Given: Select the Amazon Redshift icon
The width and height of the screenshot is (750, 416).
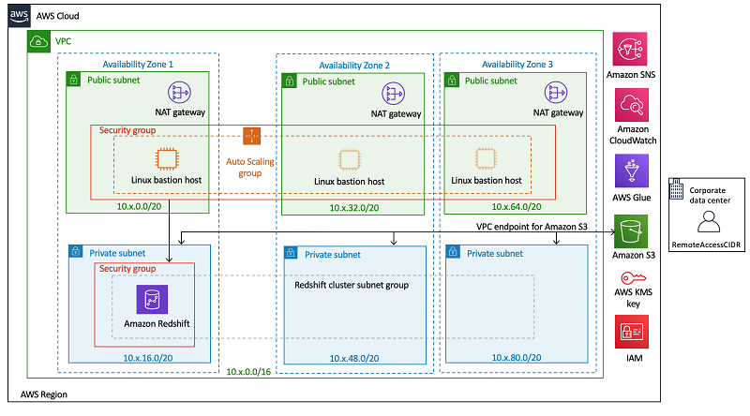Looking at the screenshot, I should 152,299.
